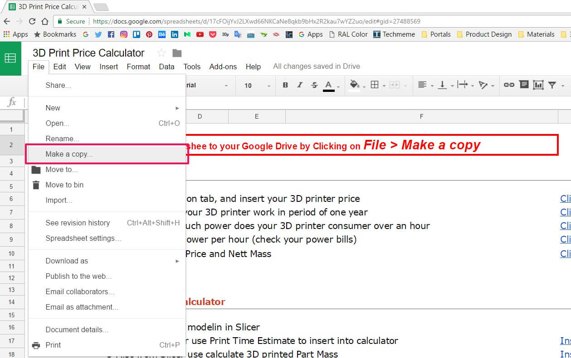The height and width of the screenshot is (358, 571).
Task: Click the text wrapping icon
Action: coord(463,85)
